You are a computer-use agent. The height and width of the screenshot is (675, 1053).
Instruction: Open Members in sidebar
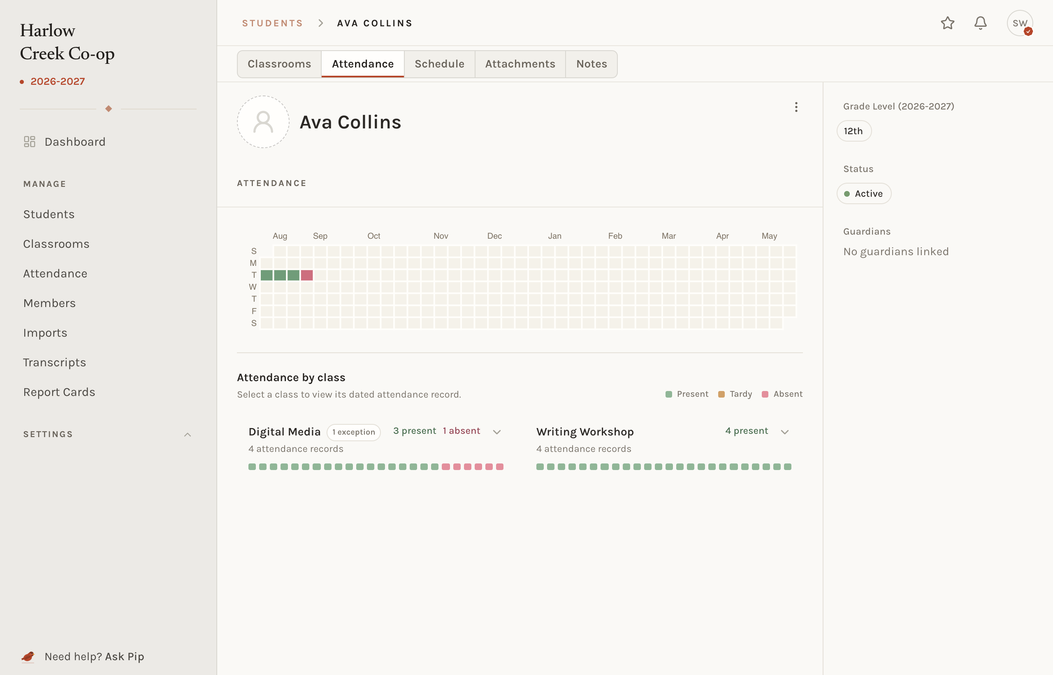pos(49,303)
